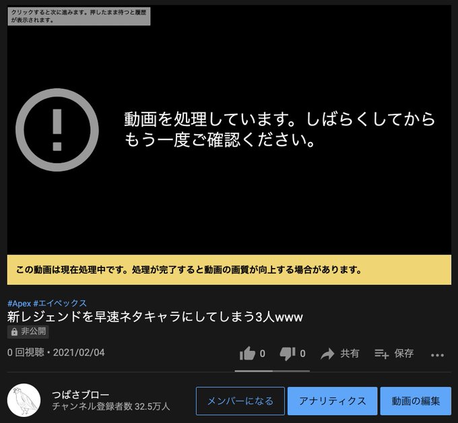
Task: Click the チャンネル登録者数 32.5万人 text
Action: click(x=111, y=406)
